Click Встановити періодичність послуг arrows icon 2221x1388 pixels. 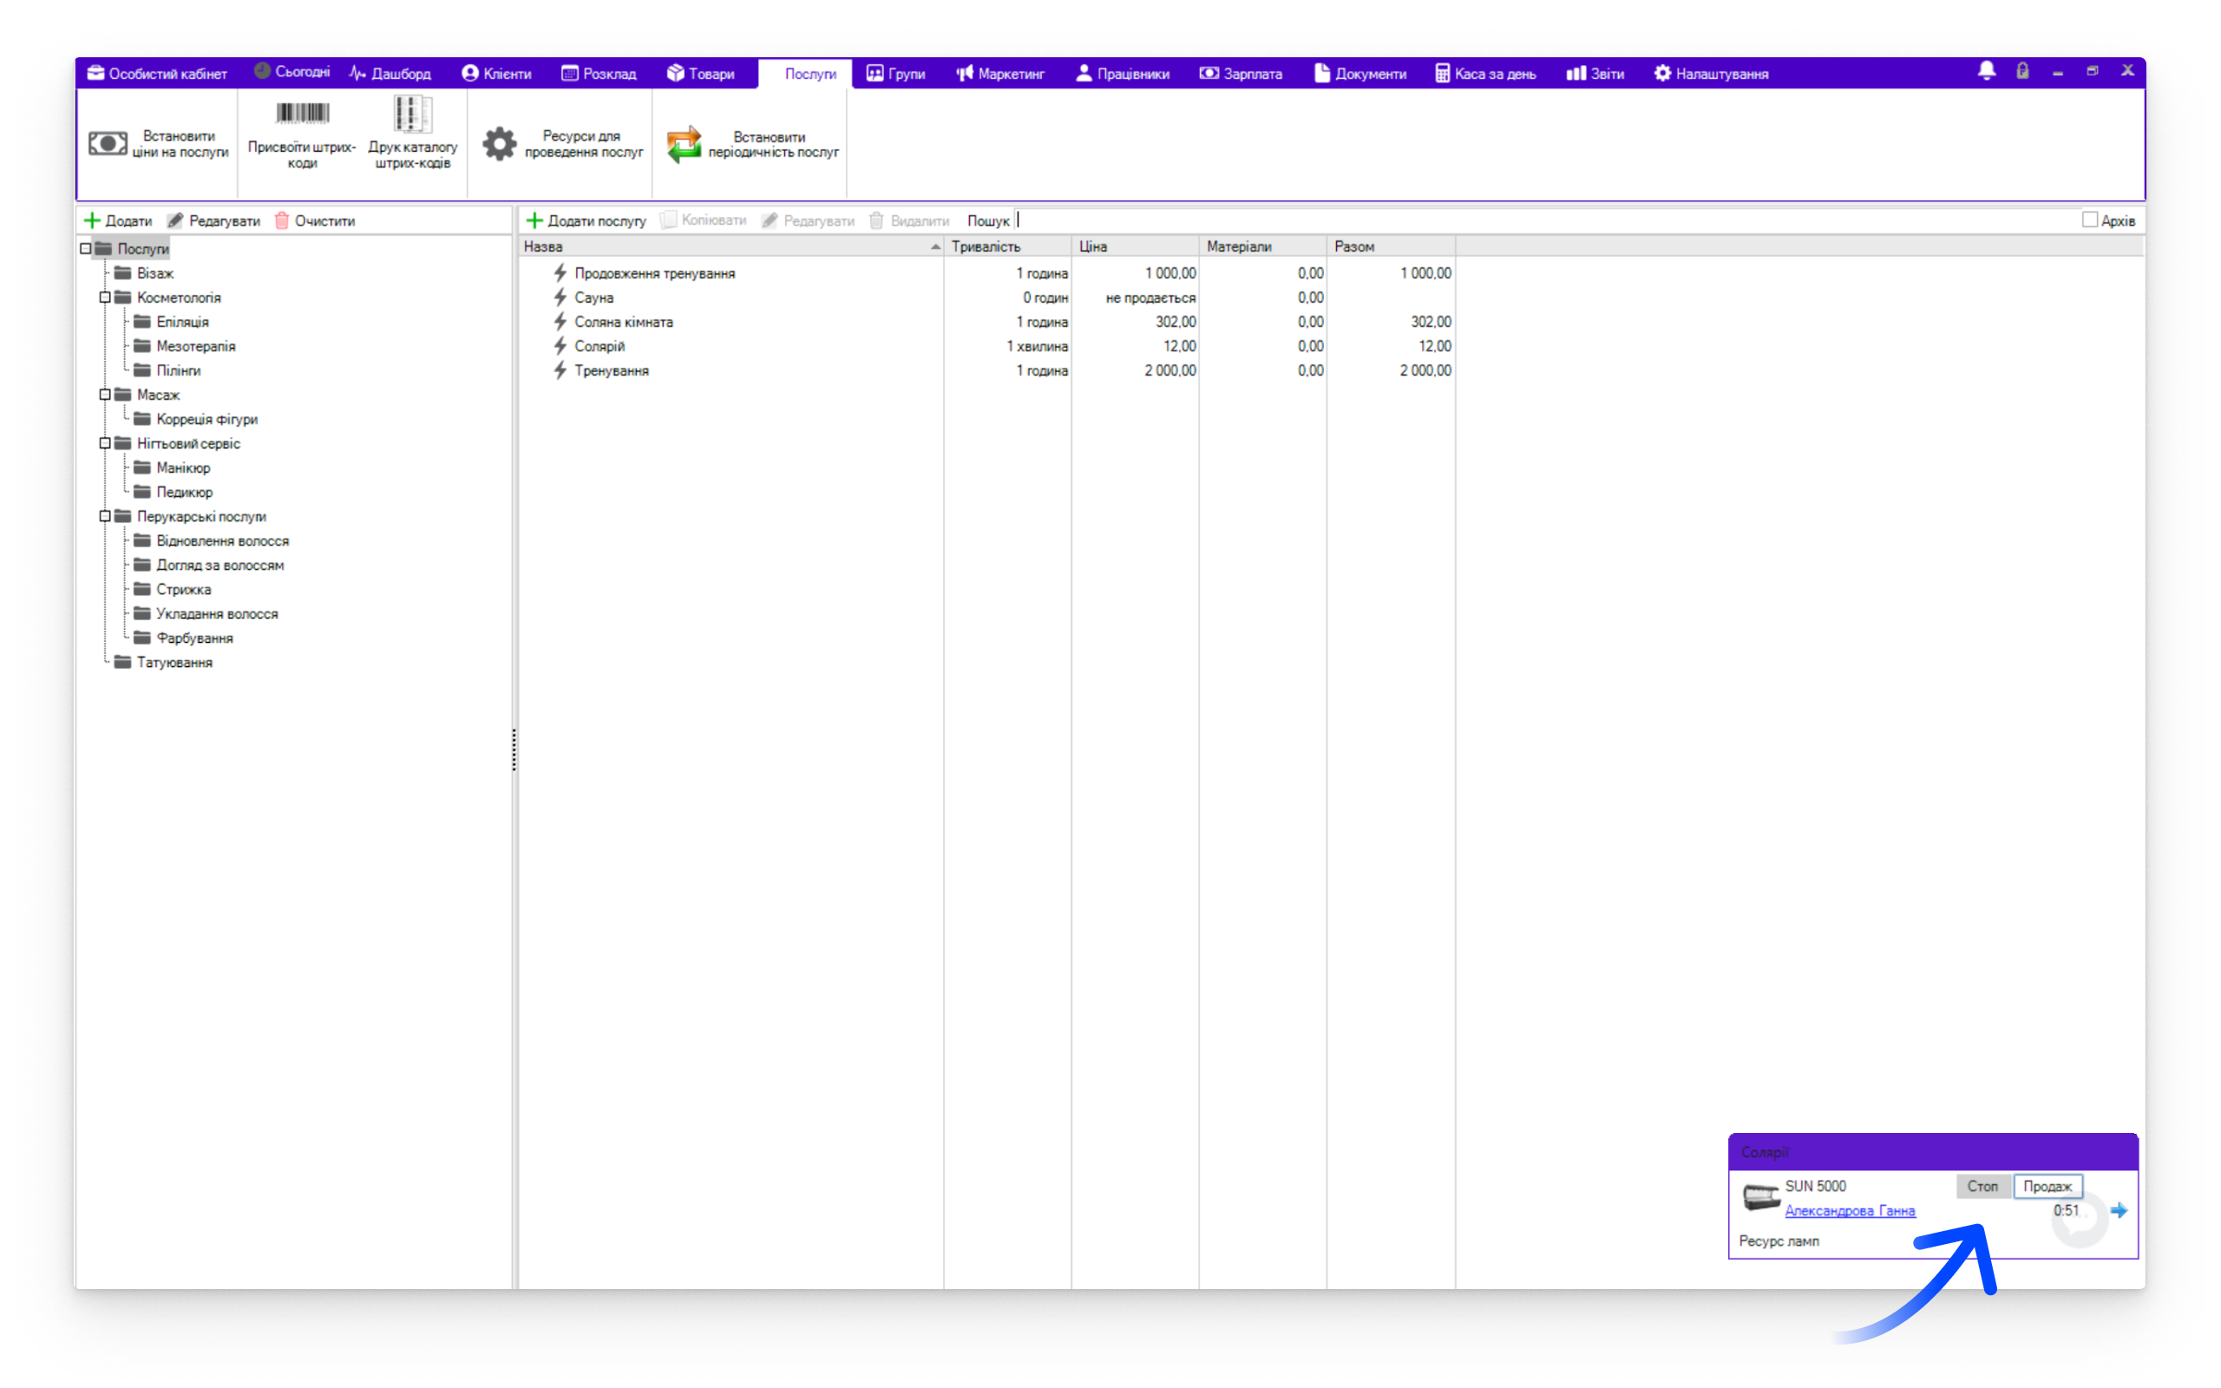[x=684, y=144]
